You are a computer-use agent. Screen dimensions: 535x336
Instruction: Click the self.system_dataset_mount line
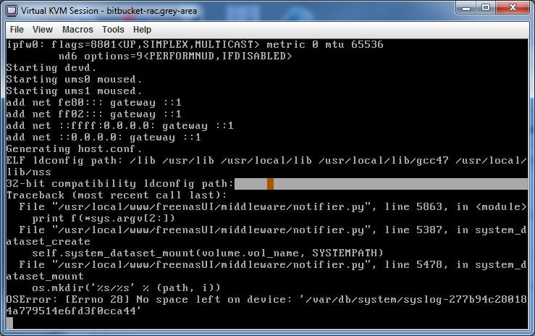pos(208,253)
